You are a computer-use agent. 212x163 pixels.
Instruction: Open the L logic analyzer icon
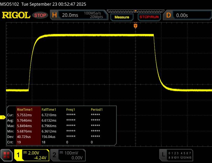[163, 155]
